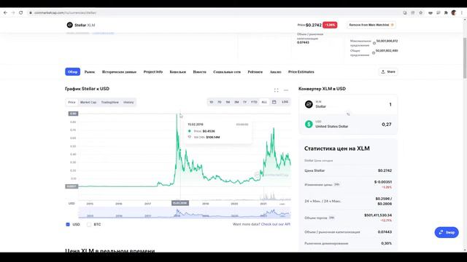Select the Price chart view
Screen dimensions: 467x262
(72, 102)
